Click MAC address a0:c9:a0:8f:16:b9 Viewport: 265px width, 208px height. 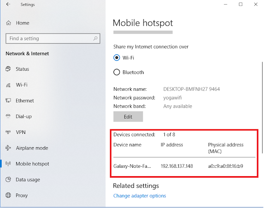(x=225, y=166)
